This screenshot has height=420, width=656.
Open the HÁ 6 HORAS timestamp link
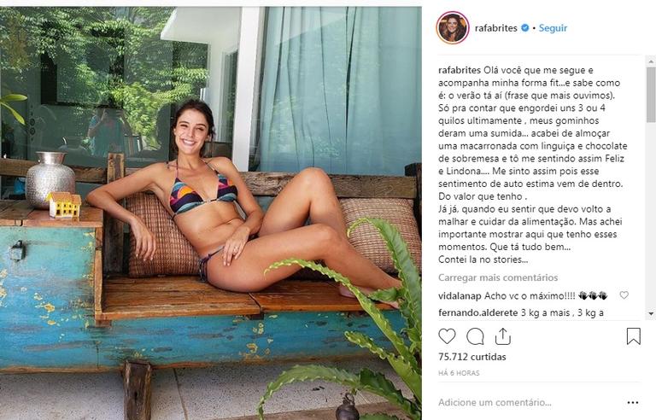[459, 373]
